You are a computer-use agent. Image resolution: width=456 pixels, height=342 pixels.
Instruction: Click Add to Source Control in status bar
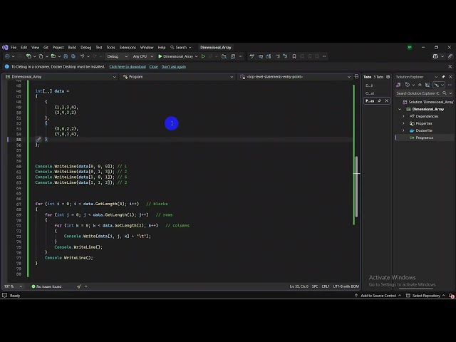[378, 296]
